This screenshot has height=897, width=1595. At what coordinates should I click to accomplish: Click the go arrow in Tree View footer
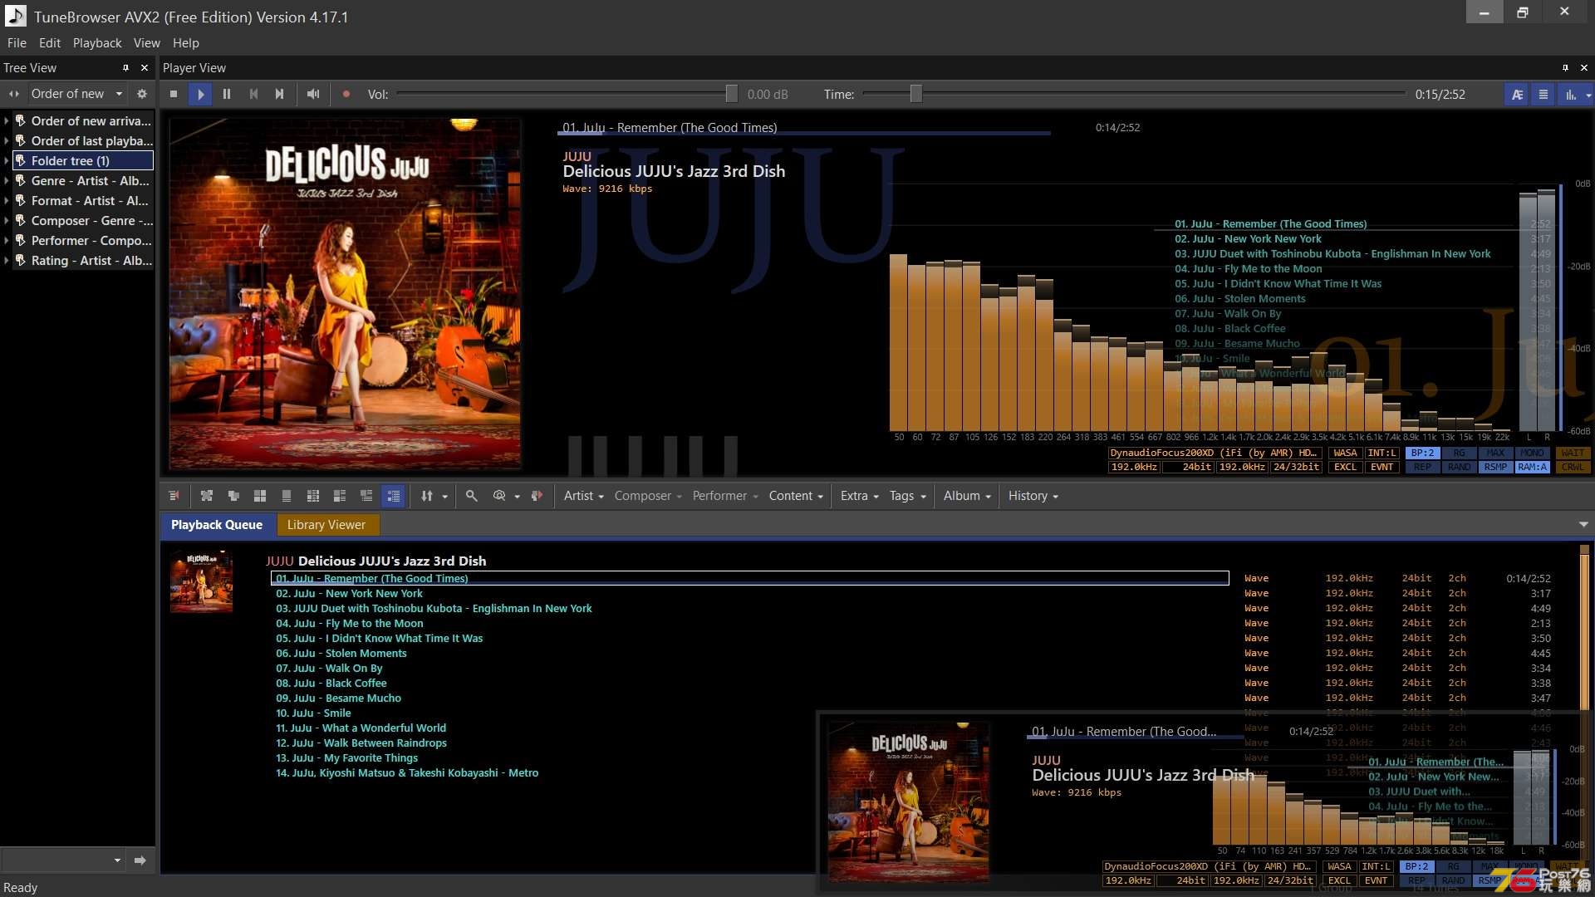click(x=140, y=860)
